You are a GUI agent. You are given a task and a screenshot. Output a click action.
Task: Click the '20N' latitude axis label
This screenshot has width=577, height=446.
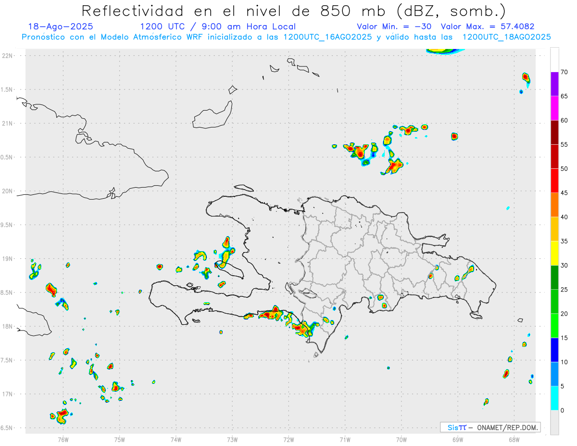pyautogui.click(x=7, y=191)
